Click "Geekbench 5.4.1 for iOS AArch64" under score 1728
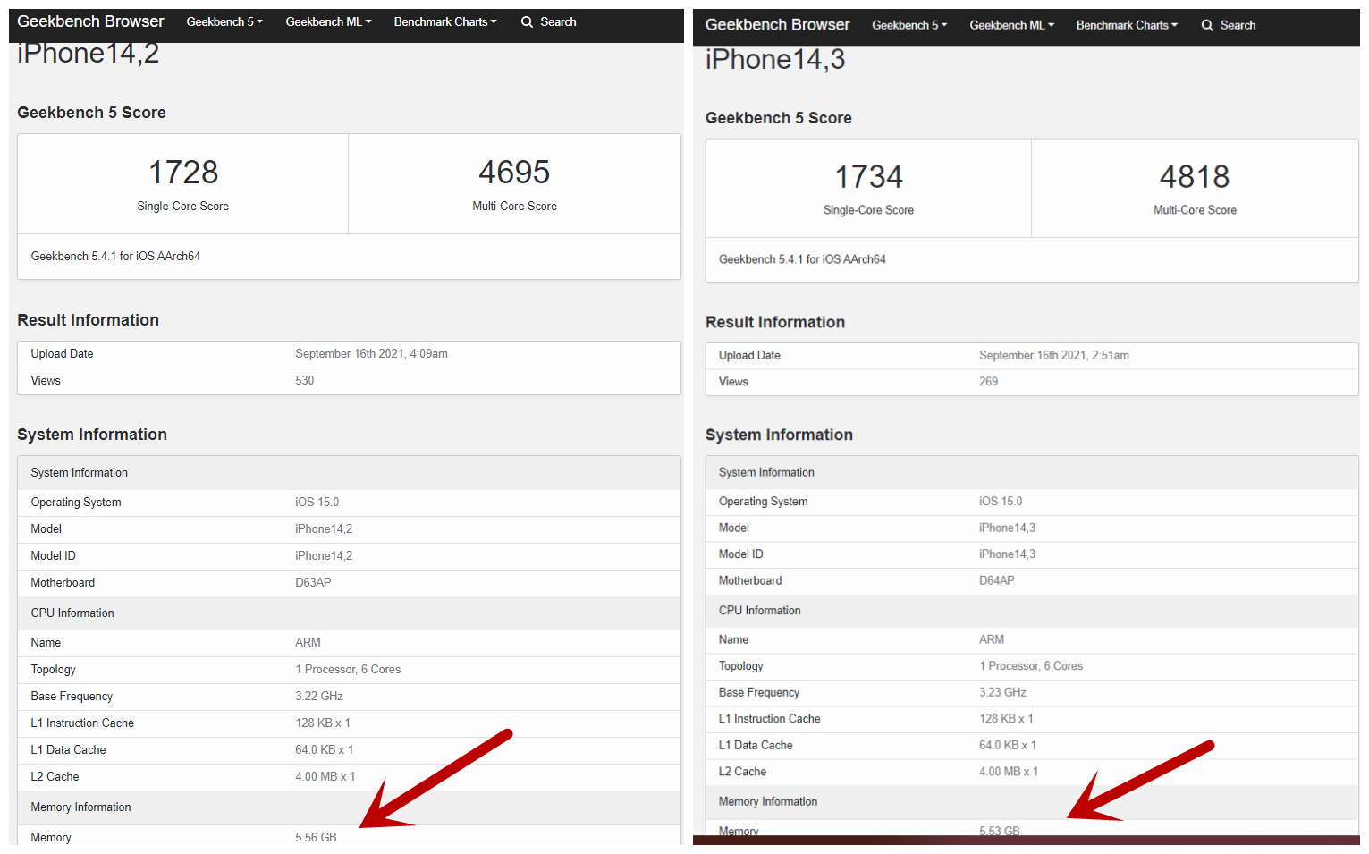This screenshot has width=1369, height=854. pos(115,257)
